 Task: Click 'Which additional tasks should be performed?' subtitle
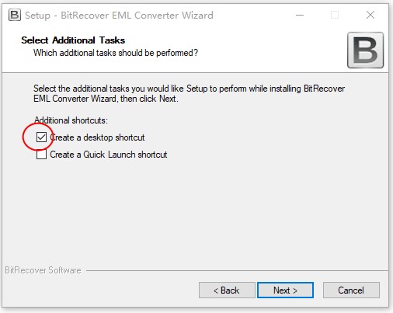(116, 53)
